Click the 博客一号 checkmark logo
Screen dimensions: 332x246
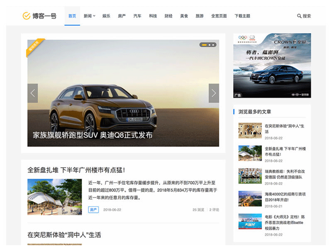pos(39,16)
